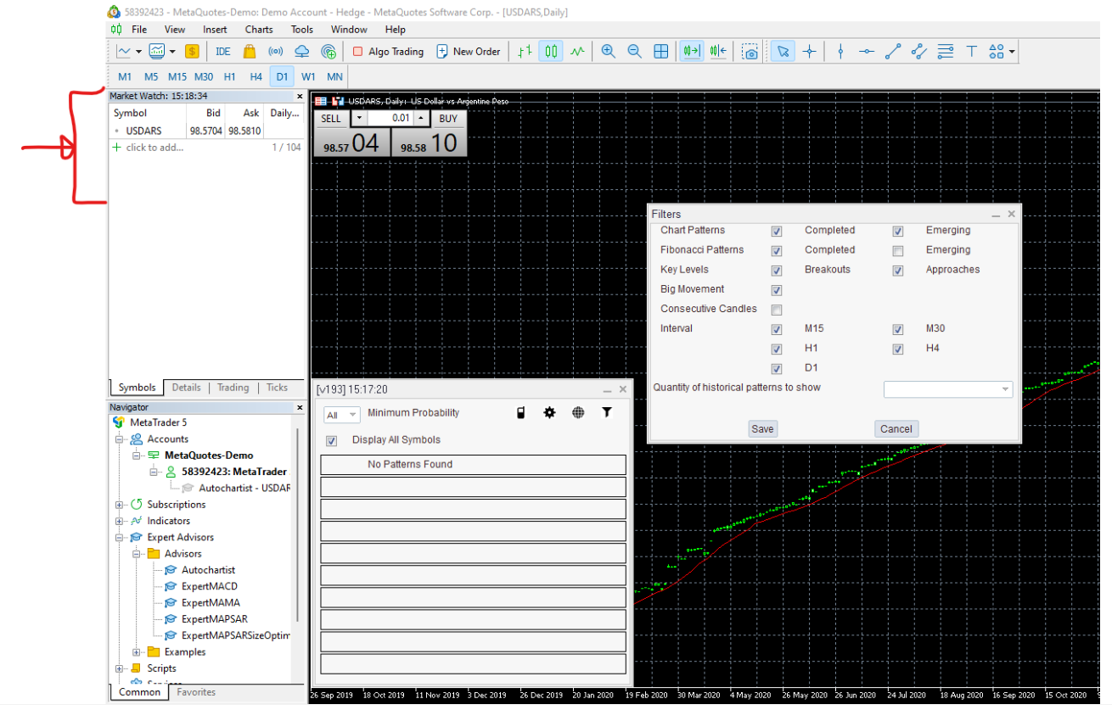Open Autochartist panel gear settings
The height and width of the screenshot is (710, 1112).
(x=549, y=413)
